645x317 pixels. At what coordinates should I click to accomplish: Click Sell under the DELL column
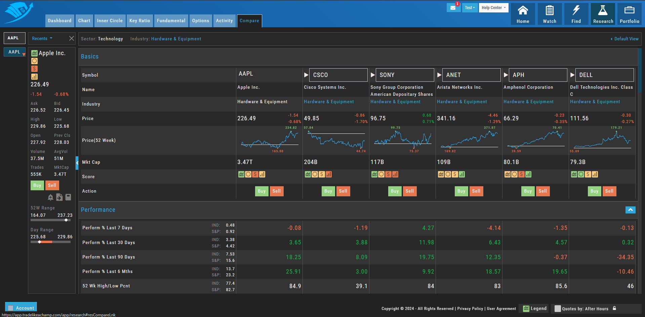pyautogui.click(x=609, y=191)
